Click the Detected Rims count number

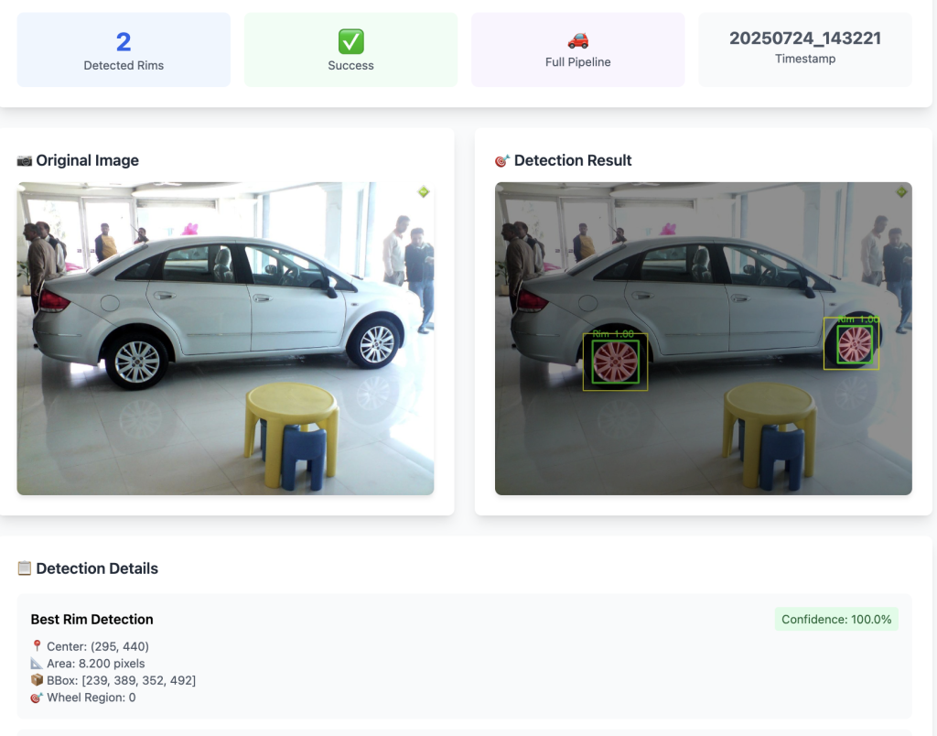pos(124,41)
